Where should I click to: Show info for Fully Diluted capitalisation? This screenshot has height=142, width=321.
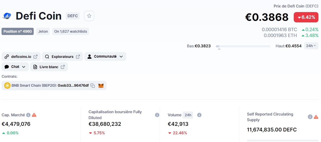click(x=157, y=115)
